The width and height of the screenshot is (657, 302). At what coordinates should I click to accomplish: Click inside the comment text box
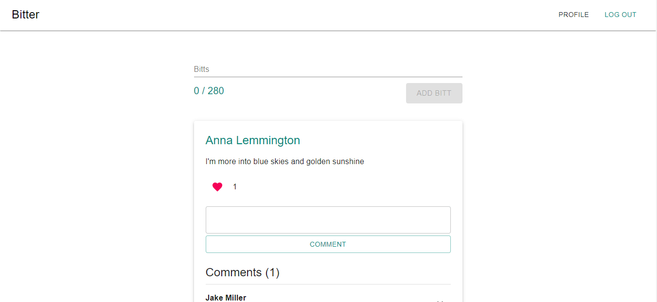click(x=328, y=220)
